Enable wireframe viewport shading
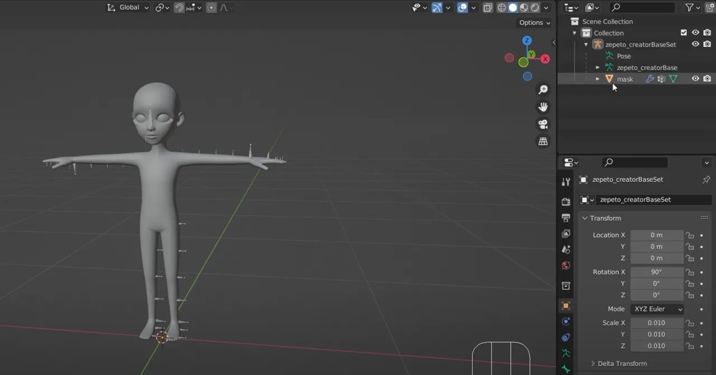Screen dimensions: 716x375 pyautogui.click(x=501, y=7)
